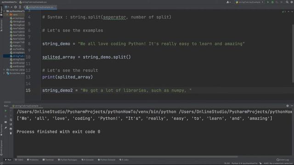Click line number 15 in the gutter
The width and height of the screenshot is (294, 165).
(28, 90)
